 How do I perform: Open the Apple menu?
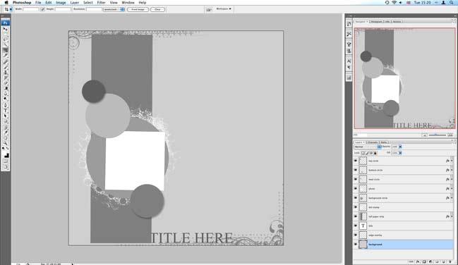[6, 3]
